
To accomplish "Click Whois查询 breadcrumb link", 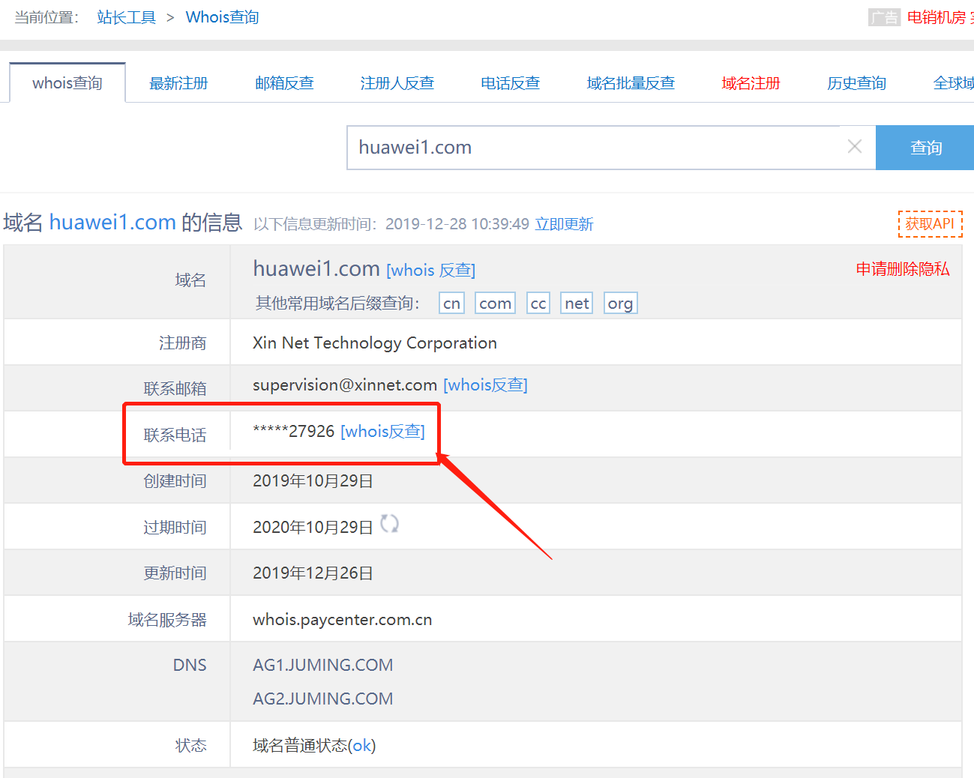I will coord(222,17).
